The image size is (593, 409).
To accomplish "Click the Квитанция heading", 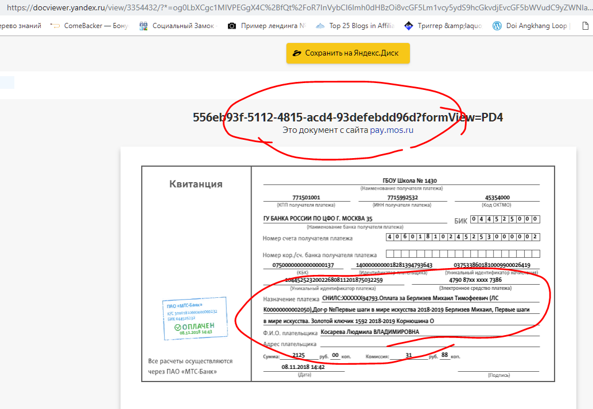I will tap(196, 184).
